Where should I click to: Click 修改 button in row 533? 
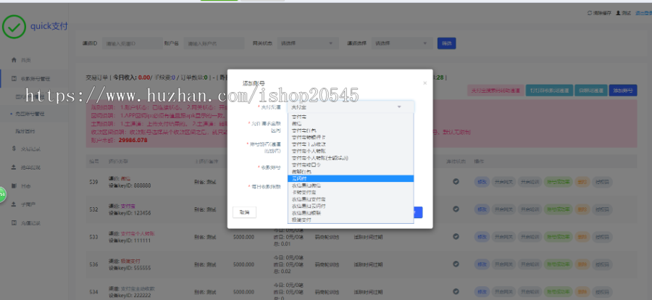click(x=482, y=237)
